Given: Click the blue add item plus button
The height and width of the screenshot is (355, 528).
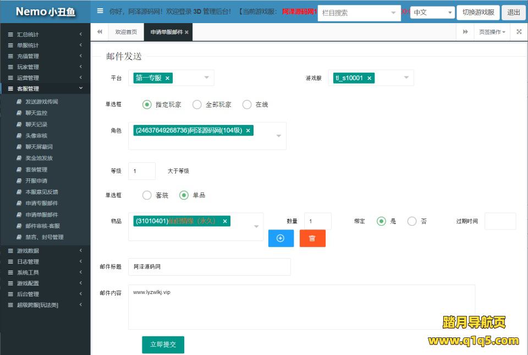Looking at the screenshot, I should 280,238.
